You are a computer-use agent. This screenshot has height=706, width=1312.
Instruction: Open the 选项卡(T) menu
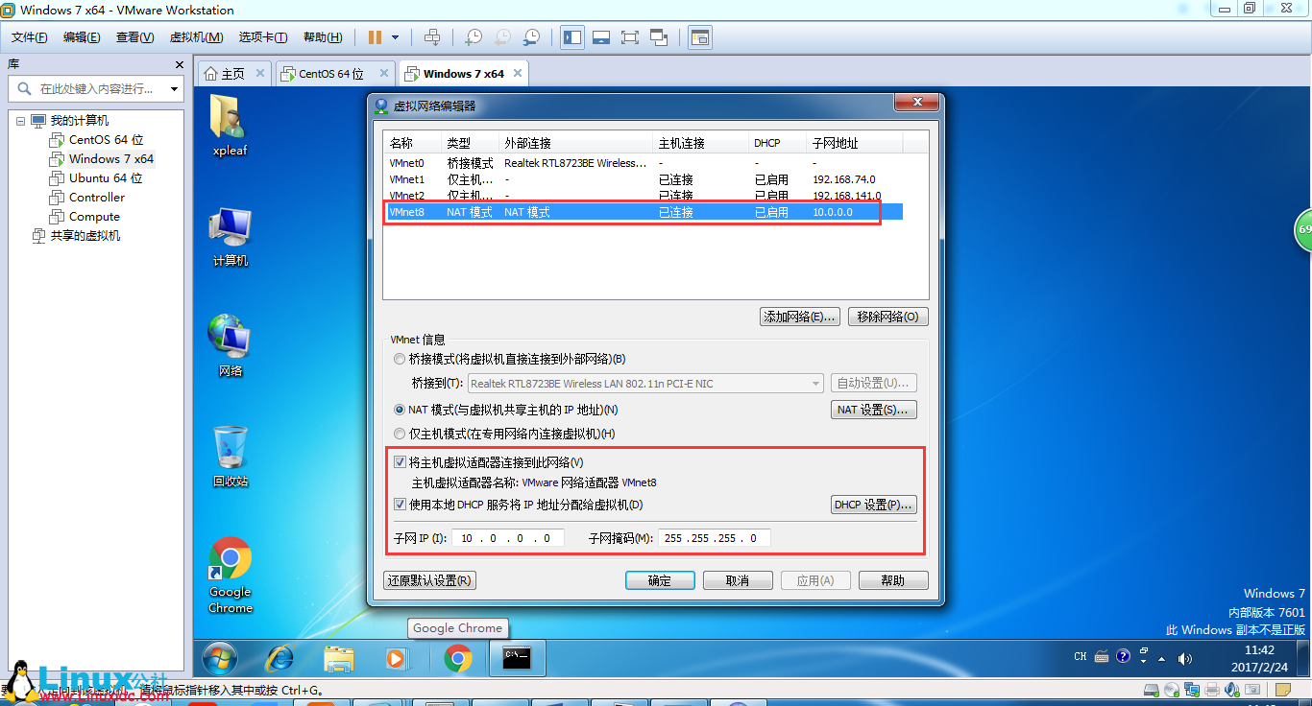tap(263, 37)
